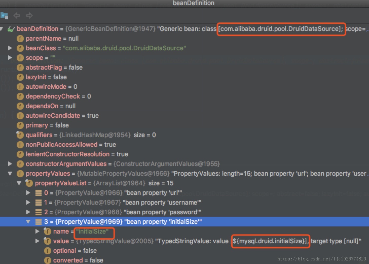Click the field icon for optional
369x264 pixels.
tap(47, 251)
